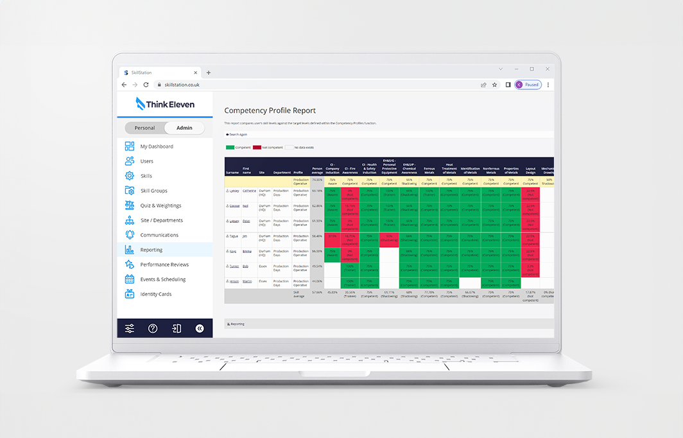683x438 pixels.
Task: Click the Events & Scheduling calendar icon
Action: click(130, 279)
